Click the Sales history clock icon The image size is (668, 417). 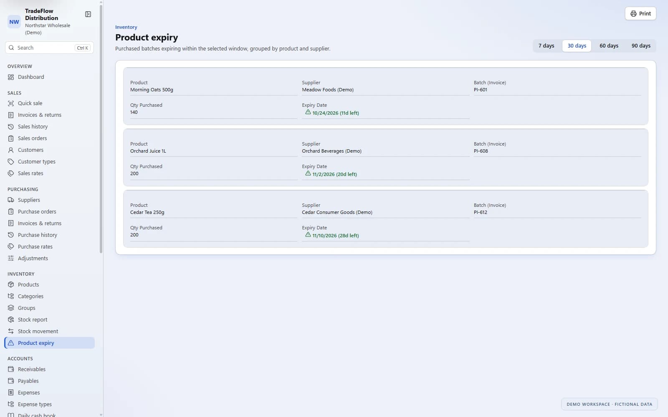tap(11, 127)
